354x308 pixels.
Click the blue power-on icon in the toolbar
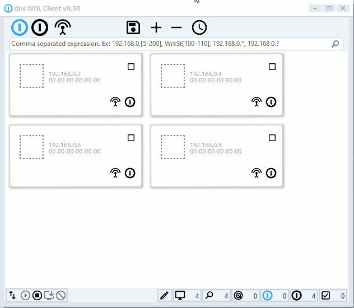point(20,27)
